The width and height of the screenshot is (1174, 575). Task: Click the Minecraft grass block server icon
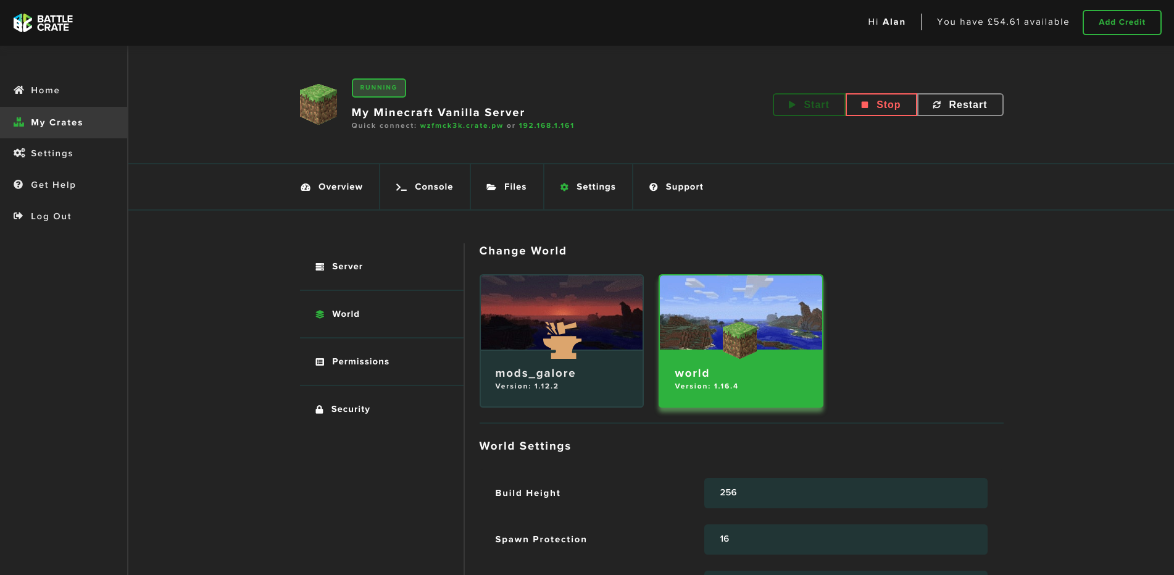click(x=318, y=104)
